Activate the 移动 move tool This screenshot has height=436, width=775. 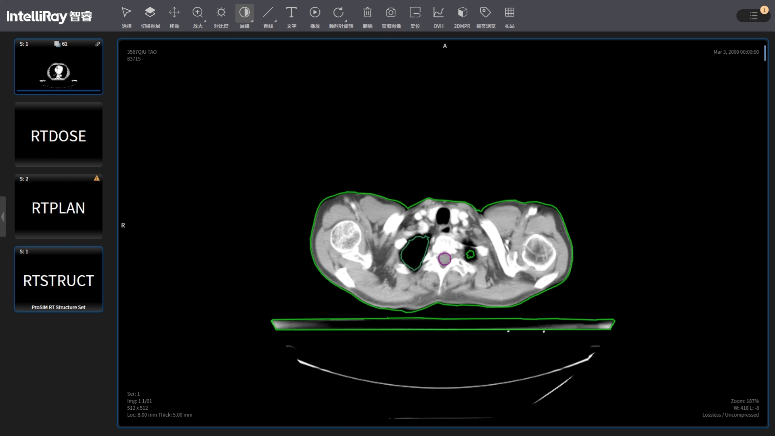[174, 17]
